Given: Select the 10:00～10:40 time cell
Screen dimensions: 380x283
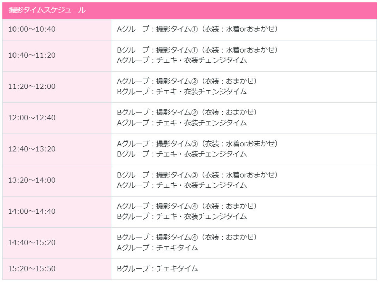Looking at the screenshot, I should coord(32,29).
